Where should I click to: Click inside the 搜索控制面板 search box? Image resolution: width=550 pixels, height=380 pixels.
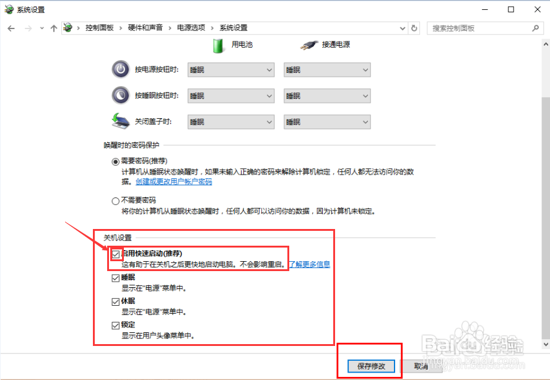[483, 27]
